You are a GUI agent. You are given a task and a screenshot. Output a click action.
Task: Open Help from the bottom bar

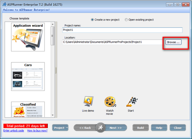point(159,127)
